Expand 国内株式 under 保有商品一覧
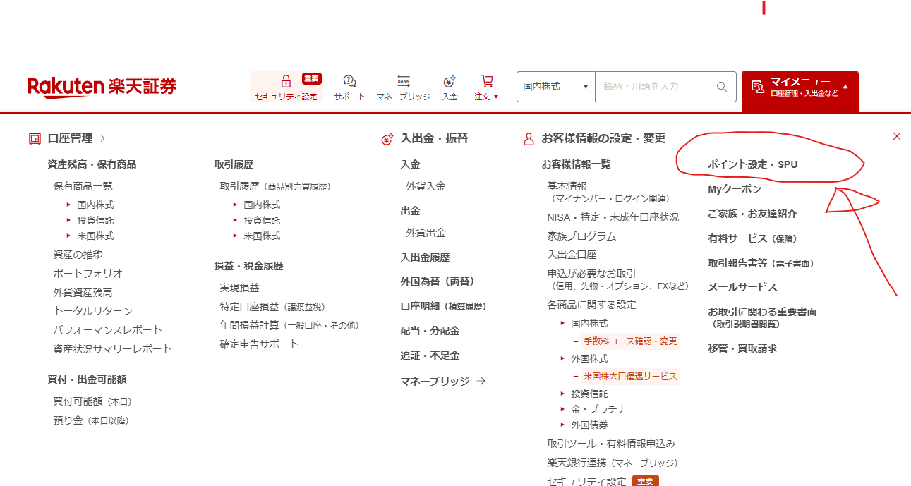The width and height of the screenshot is (911, 486). coord(95,205)
